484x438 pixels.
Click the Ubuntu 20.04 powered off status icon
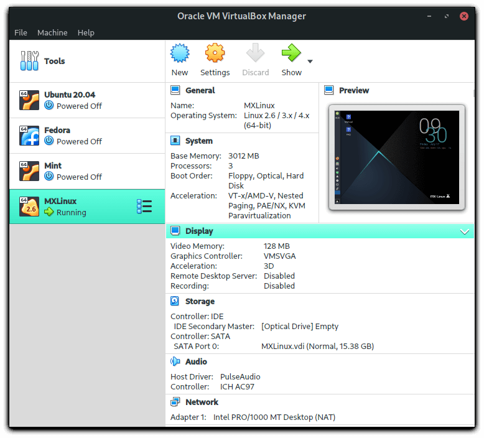[49, 106]
